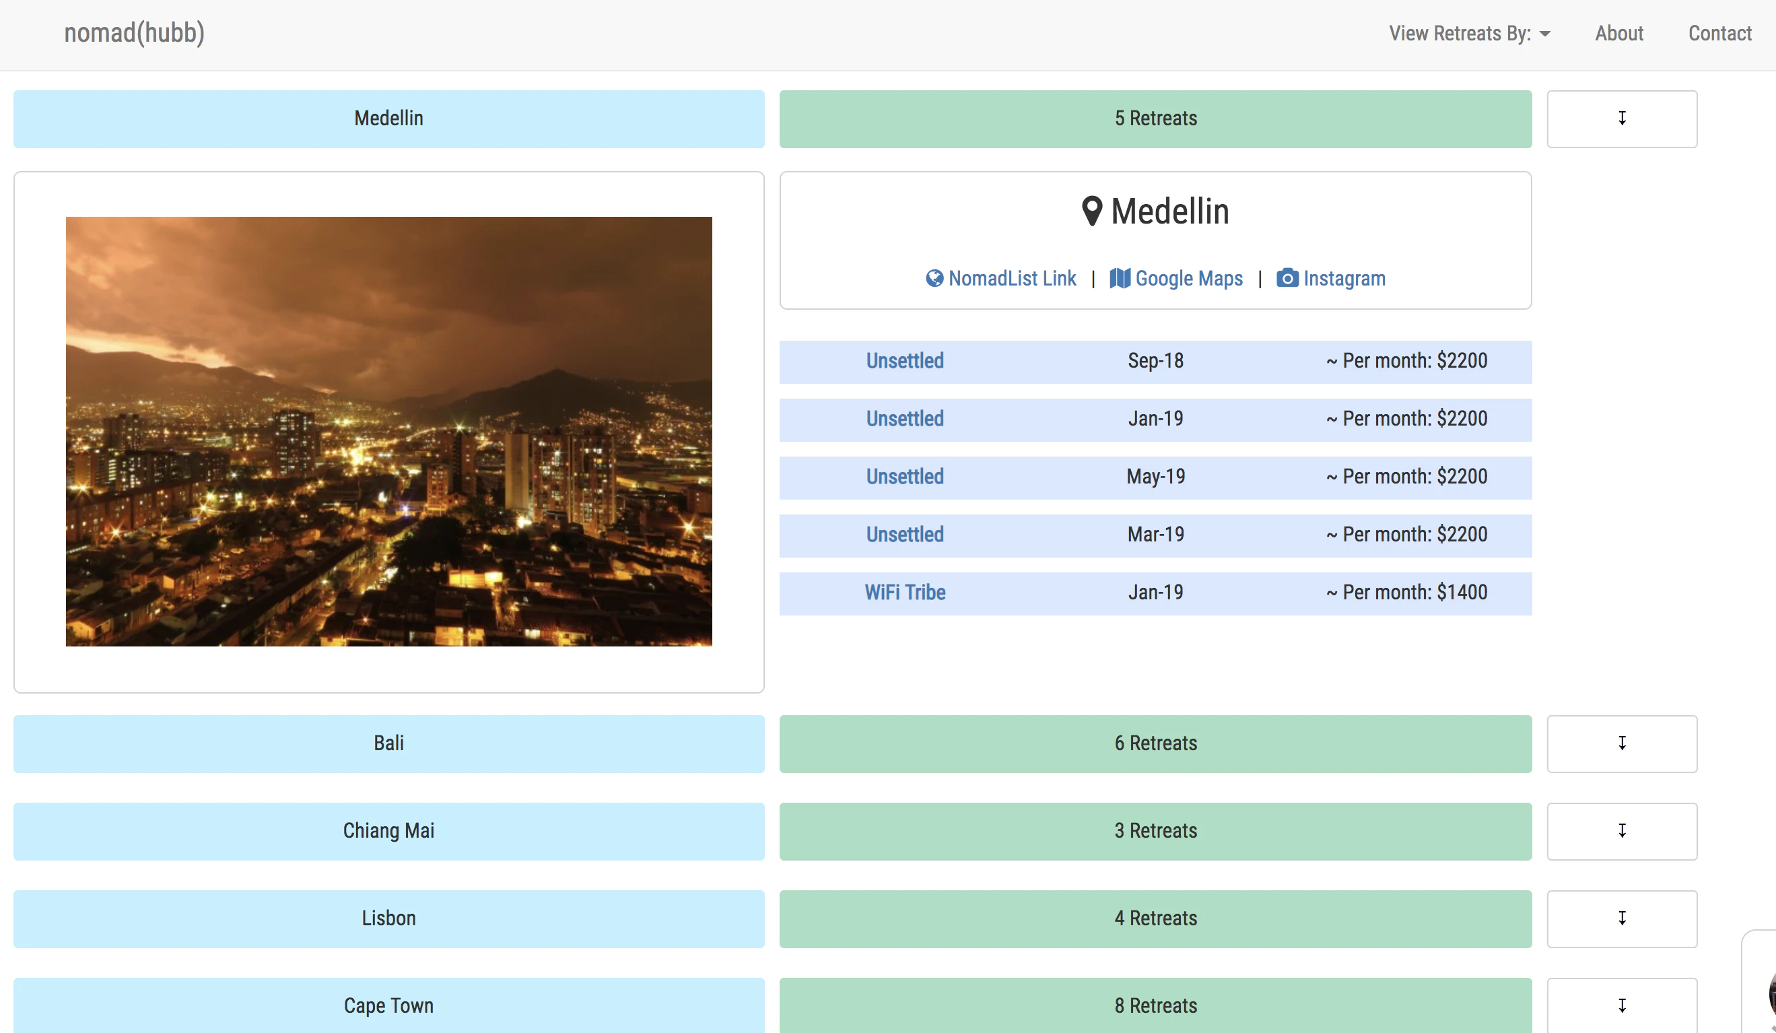
Task: Open the View Retreats By dropdown
Action: pos(1469,33)
